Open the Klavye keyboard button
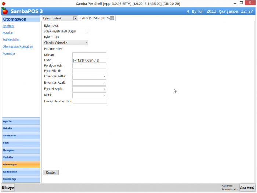Screen dimensions: 257x193 pyautogui.click(x=8, y=187)
